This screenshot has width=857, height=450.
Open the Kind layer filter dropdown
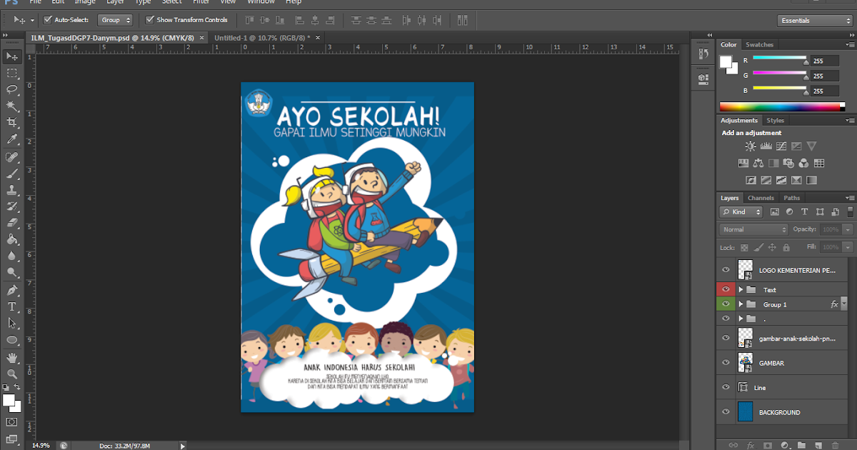tap(739, 211)
